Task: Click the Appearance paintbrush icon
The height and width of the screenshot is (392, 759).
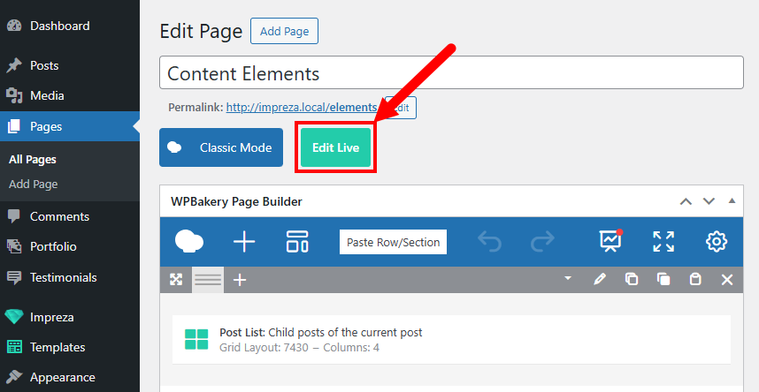Action: point(14,377)
